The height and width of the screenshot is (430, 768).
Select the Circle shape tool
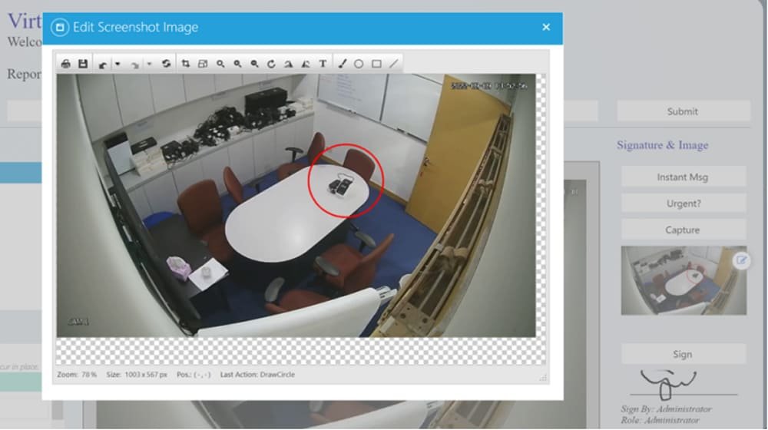pos(359,64)
